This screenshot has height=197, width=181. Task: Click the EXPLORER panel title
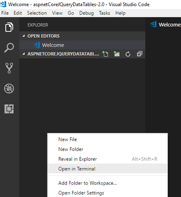pos(38,25)
